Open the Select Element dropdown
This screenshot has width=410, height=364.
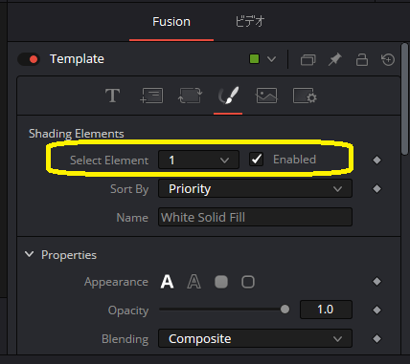tap(198, 160)
